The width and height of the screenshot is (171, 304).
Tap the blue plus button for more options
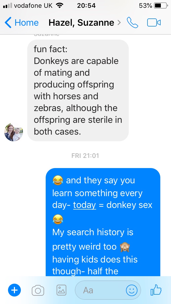(x=14, y=290)
